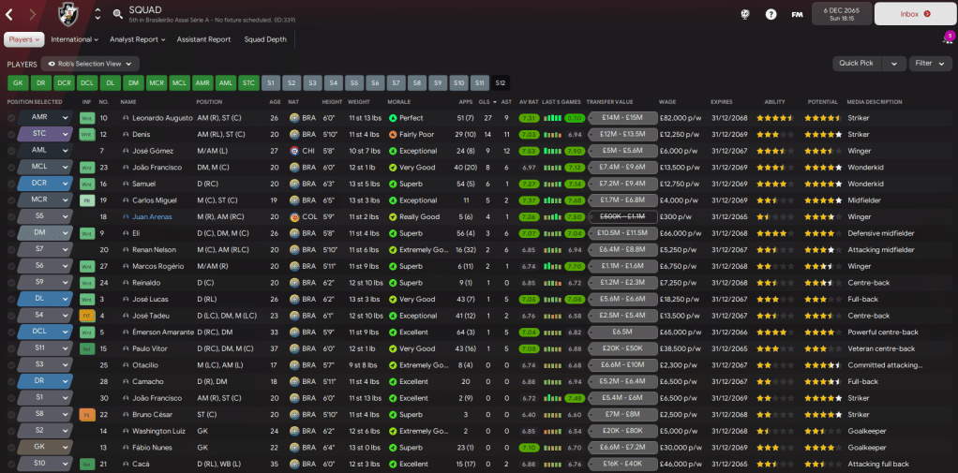Expand the Rob's Selection View dropdown
This screenshot has width=958, height=473.
(90, 64)
